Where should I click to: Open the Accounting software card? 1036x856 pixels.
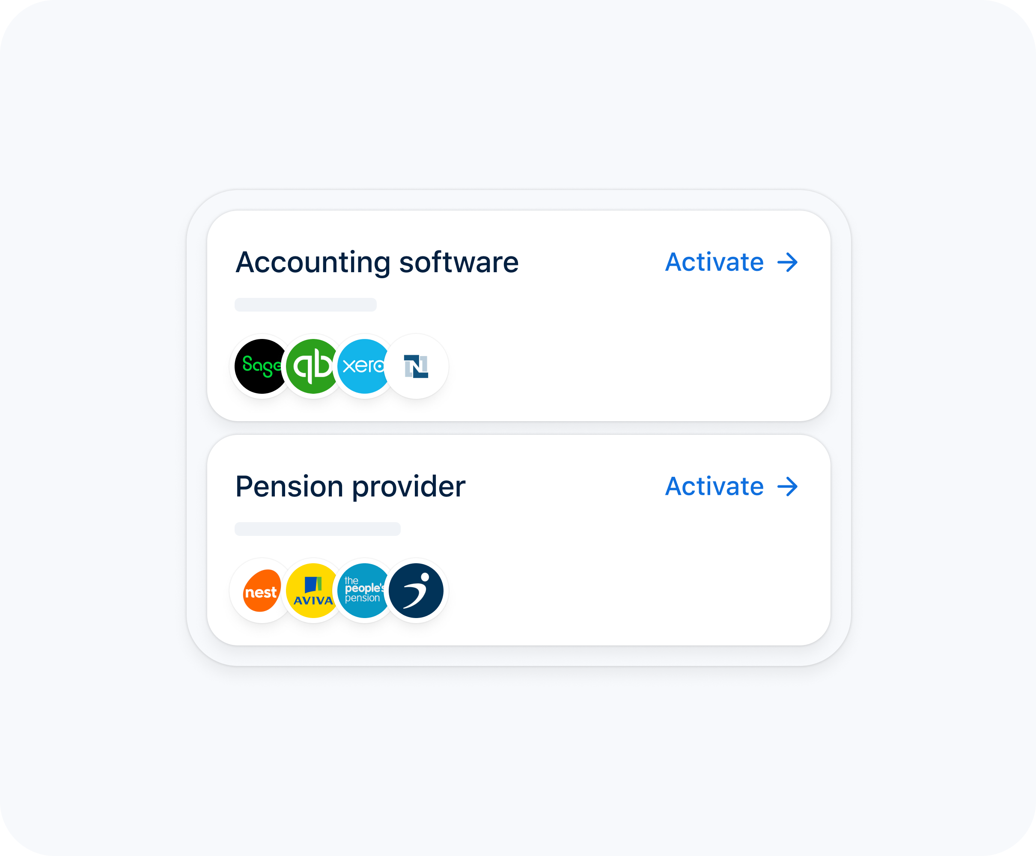click(519, 315)
